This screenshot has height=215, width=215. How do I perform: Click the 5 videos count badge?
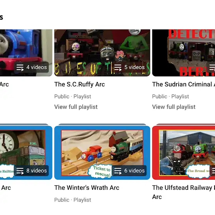(x=129, y=67)
